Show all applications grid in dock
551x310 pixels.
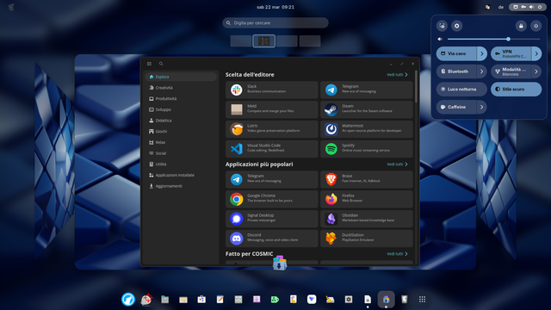[x=423, y=300]
